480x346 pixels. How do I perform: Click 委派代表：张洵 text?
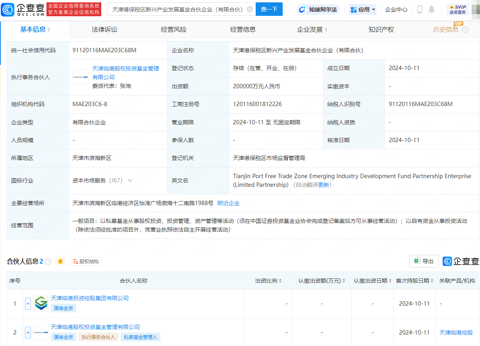tap(112, 86)
